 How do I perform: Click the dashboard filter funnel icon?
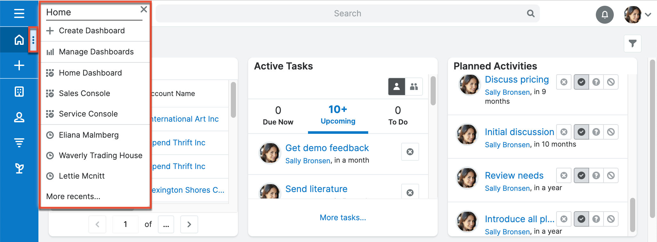pyautogui.click(x=632, y=43)
